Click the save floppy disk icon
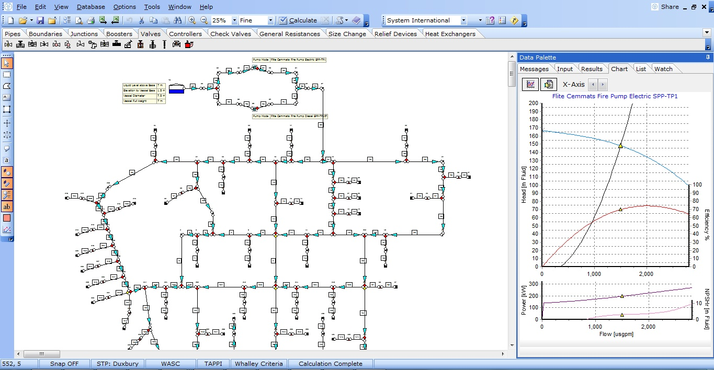Viewport: 714px width, 370px height. (x=40, y=20)
